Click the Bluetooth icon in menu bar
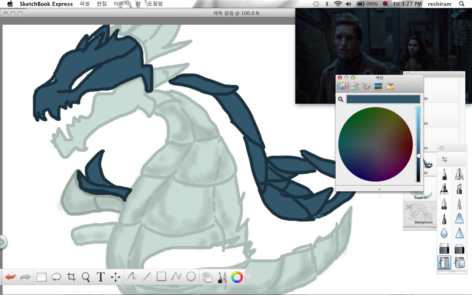The width and height of the screenshot is (472, 295). 327,4
